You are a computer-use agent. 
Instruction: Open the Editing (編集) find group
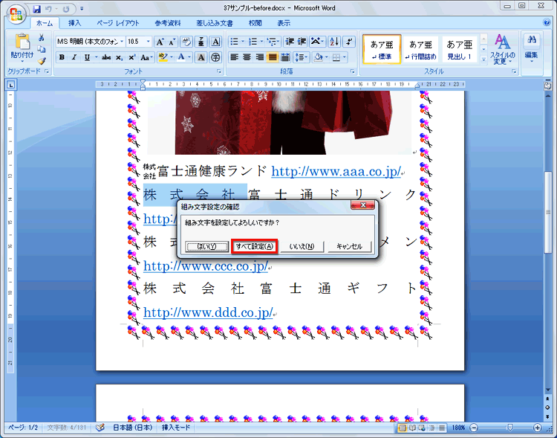click(x=532, y=49)
